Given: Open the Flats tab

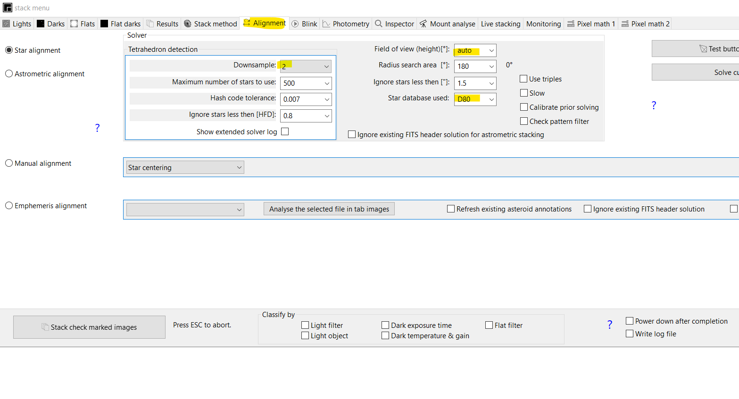Looking at the screenshot, I should (83, 24).
